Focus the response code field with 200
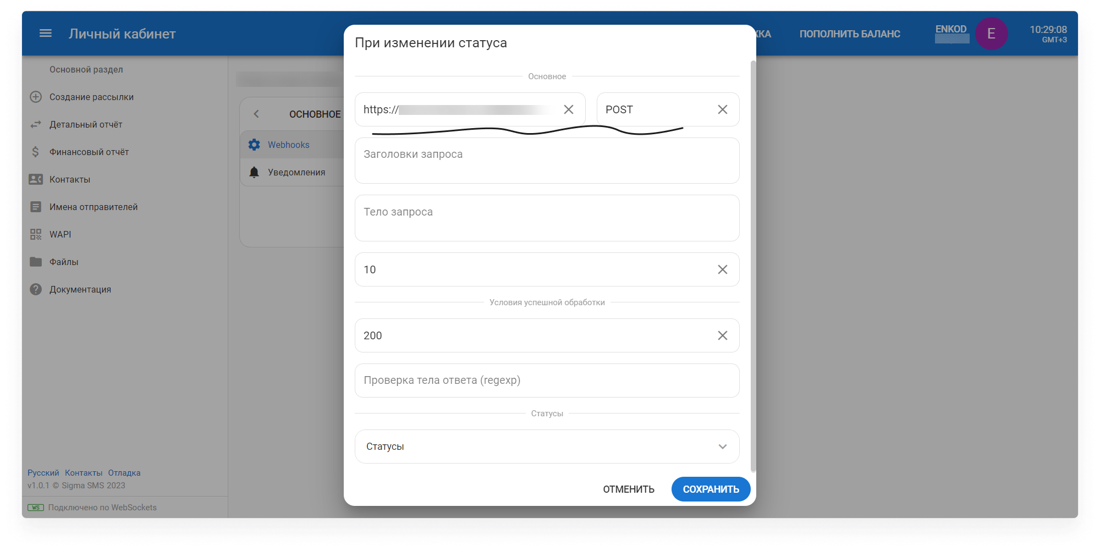The width and height of the screenshot is (1100, 551). [547, 335]
